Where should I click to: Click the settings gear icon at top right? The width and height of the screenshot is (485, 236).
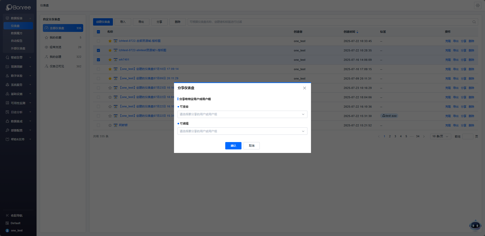tap(478, 6)
